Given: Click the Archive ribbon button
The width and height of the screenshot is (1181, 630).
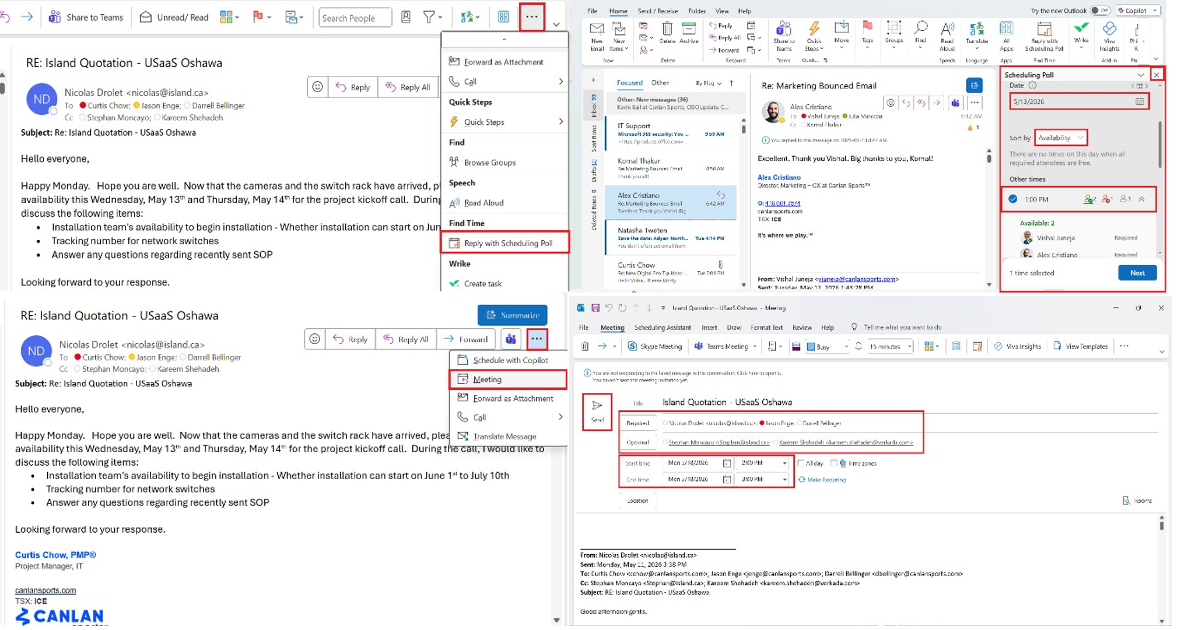Looking at the screenshot, I should 689,33.
